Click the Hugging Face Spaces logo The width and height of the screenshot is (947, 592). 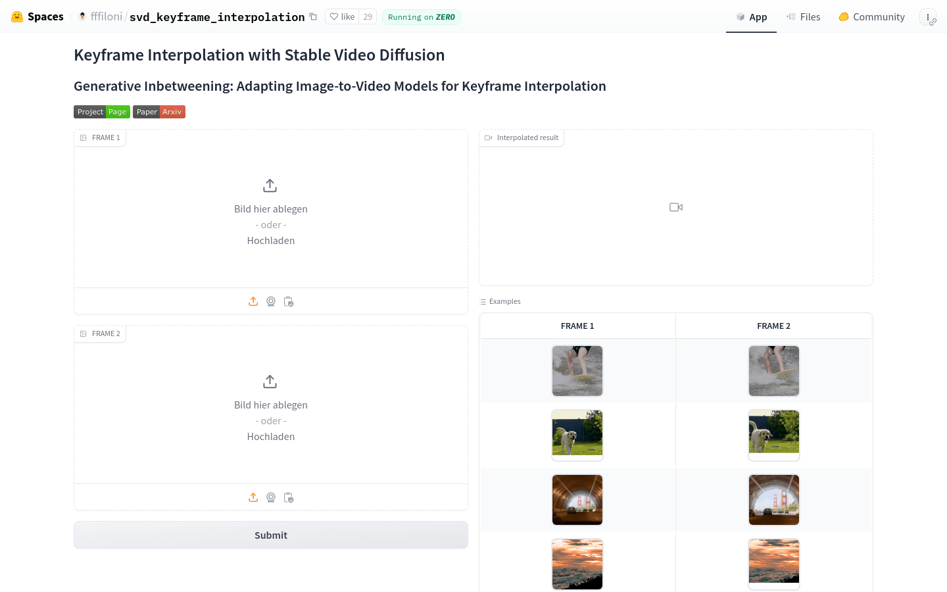pos(37,16)
